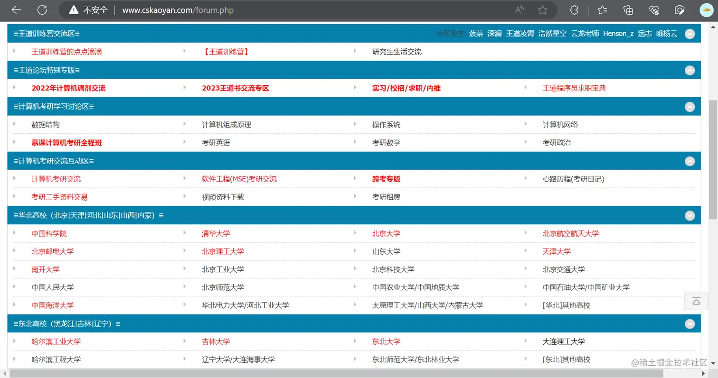Collapse the 计算机考研交流互动区 section
The height and width of the screenshot is (378, 718).
690,161
